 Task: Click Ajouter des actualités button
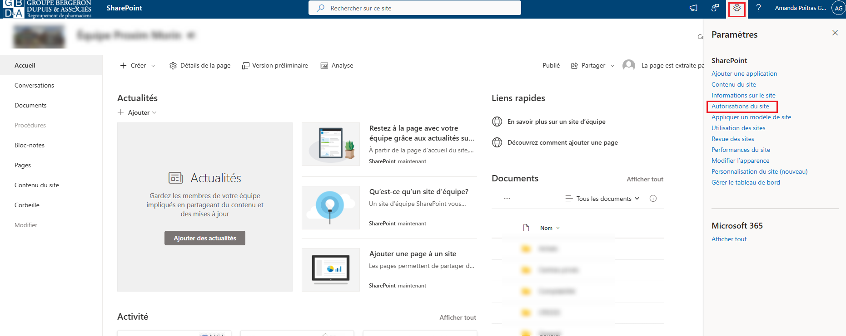point(205,238)
